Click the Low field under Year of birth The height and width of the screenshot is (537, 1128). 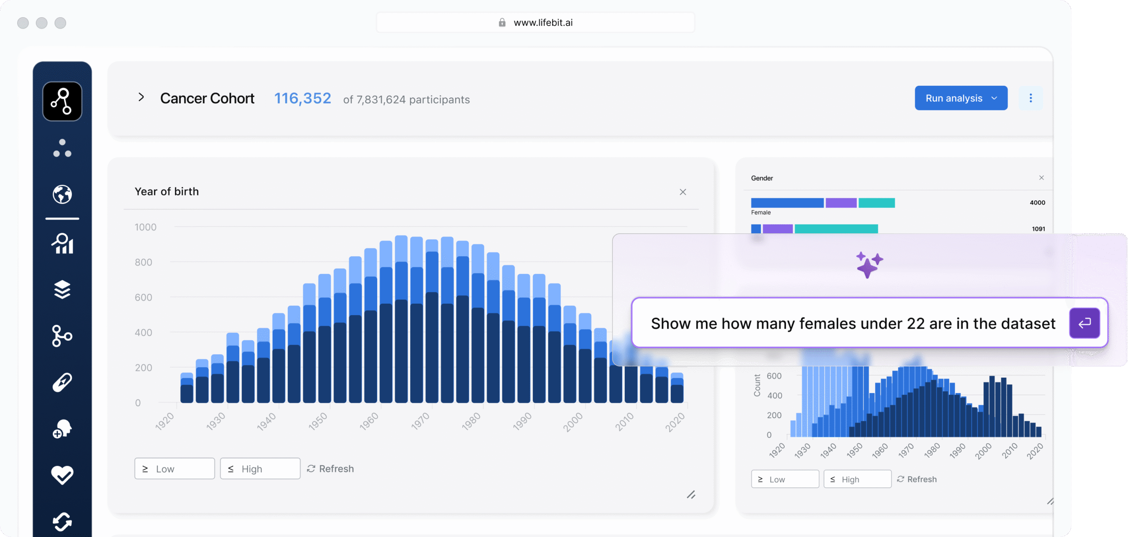174,469
